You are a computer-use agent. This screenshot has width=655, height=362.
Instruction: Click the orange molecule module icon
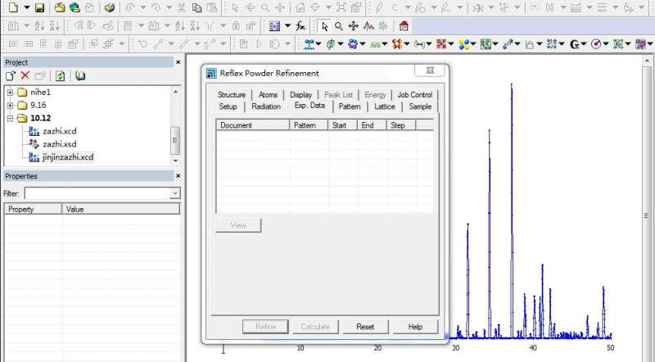point(397,44)
